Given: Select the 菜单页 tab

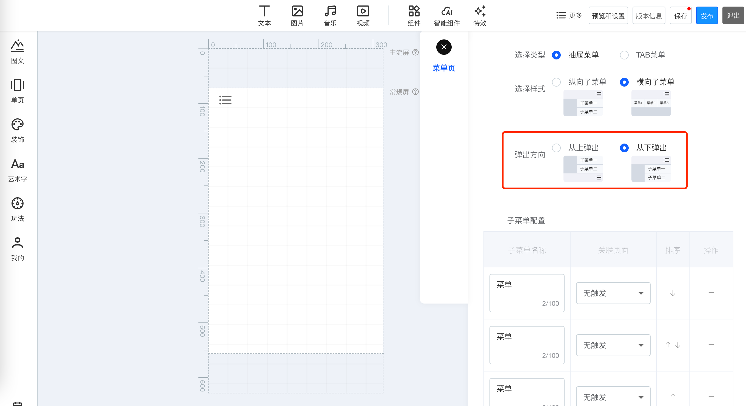Looking at the screenshot, I should [x=444, y=68].
